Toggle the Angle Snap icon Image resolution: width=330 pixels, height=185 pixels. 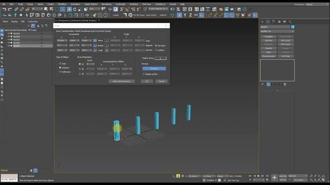pyautogui.click(x=127, y=9)
